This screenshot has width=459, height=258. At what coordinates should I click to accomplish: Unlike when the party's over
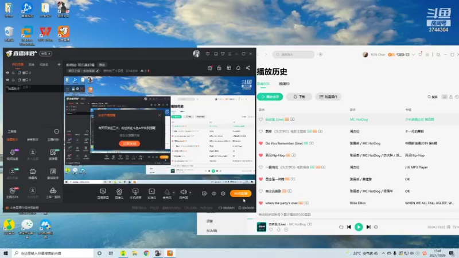(260, 203)
